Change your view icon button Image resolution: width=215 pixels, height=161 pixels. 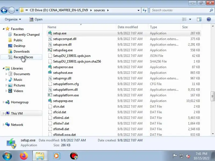(x=184, y=19)
